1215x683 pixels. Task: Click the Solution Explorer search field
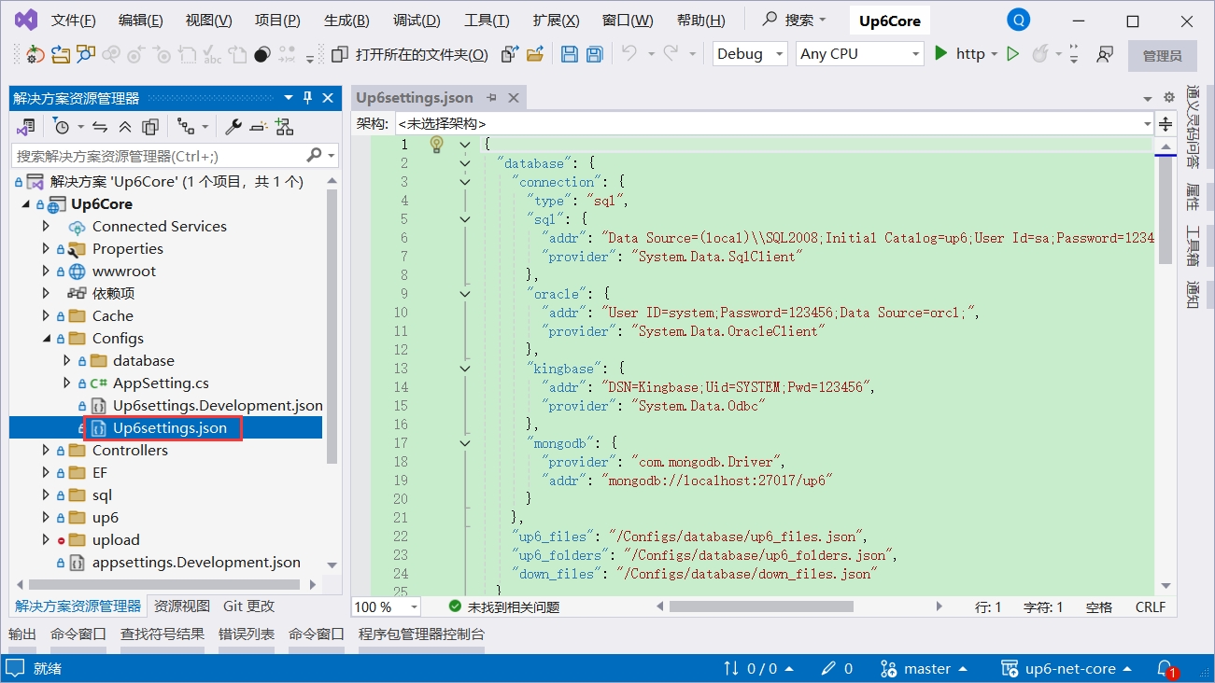pyautogui.click(x=159, y=156)
